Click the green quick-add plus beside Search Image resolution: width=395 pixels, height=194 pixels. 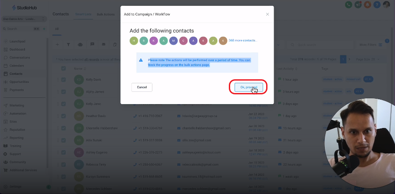44,29
